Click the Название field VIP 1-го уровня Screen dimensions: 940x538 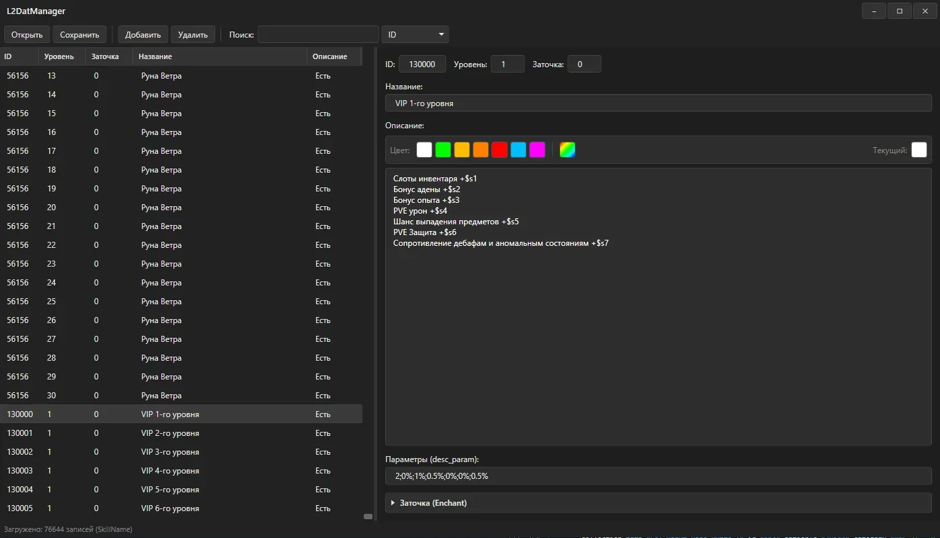[658, 103]
